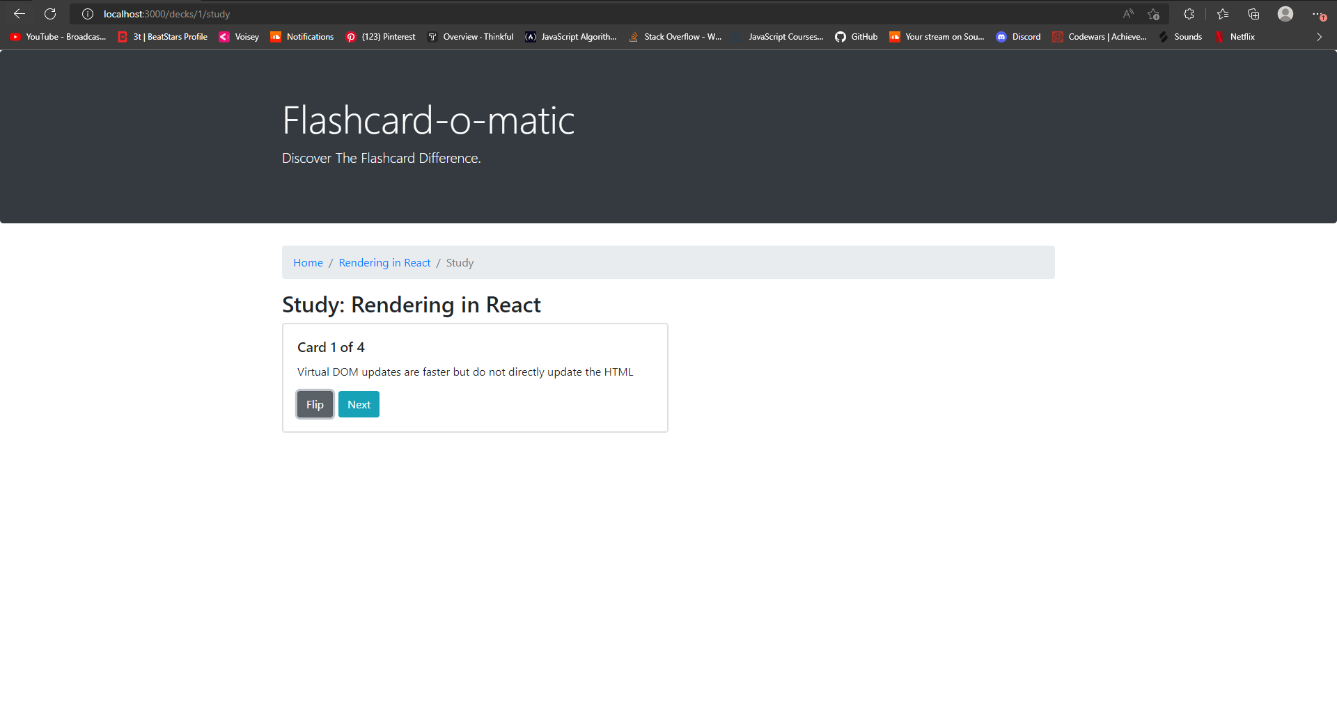The height and width of the screenshot is (702, 1337).
Task: Navigate Home via the breadcrumb link
Action: (308, 262)
